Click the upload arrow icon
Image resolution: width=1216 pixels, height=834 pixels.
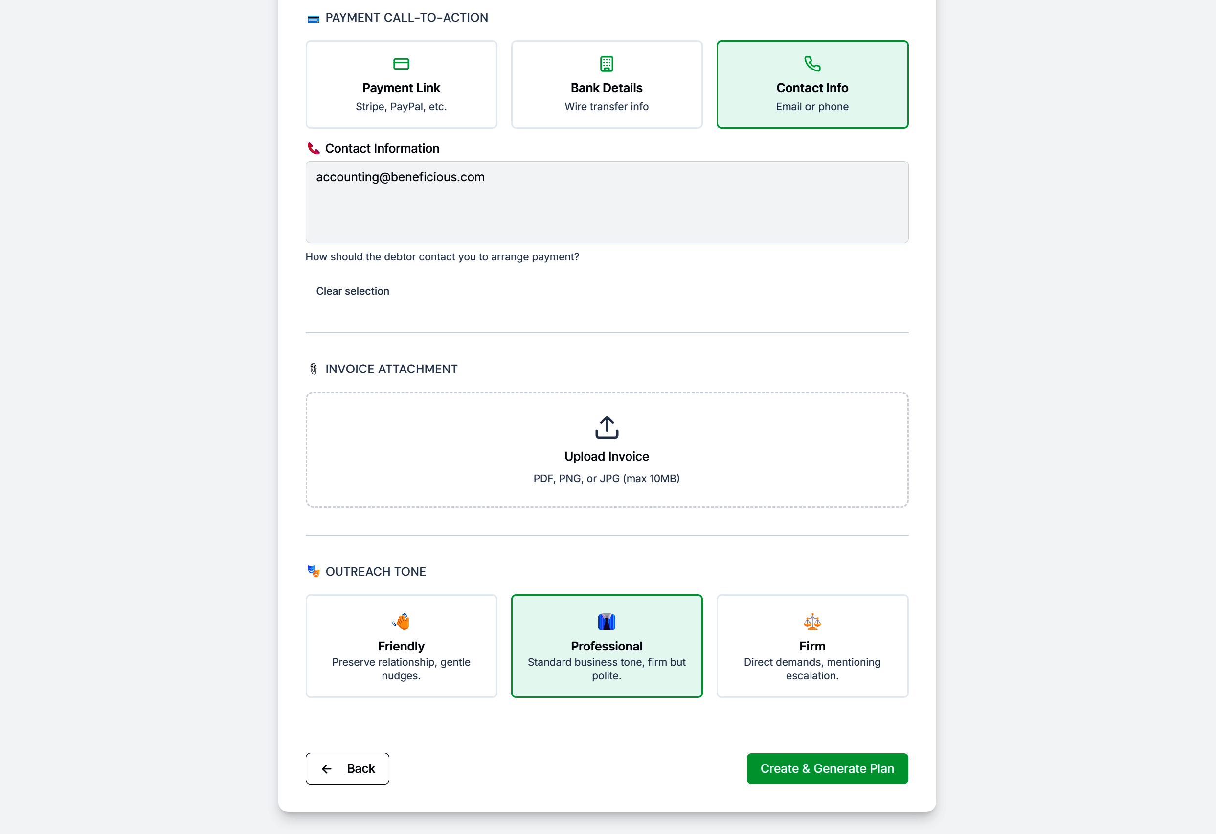point(607,427)
